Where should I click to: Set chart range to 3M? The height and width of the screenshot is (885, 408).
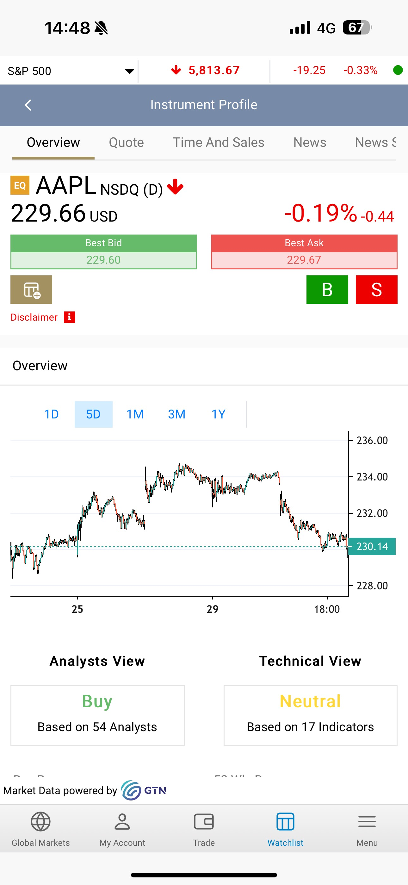click(177, 414)
